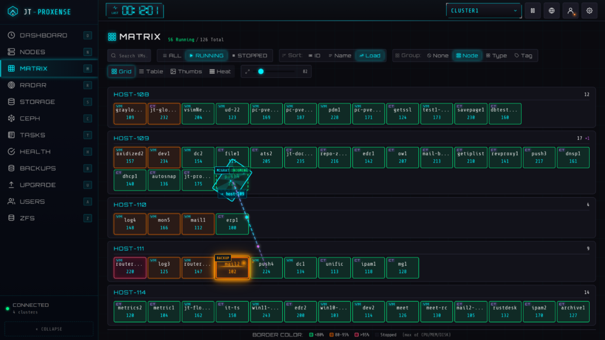
Task: Click the Dashboard clock icon in sidebar
Action: coord(11,35)
